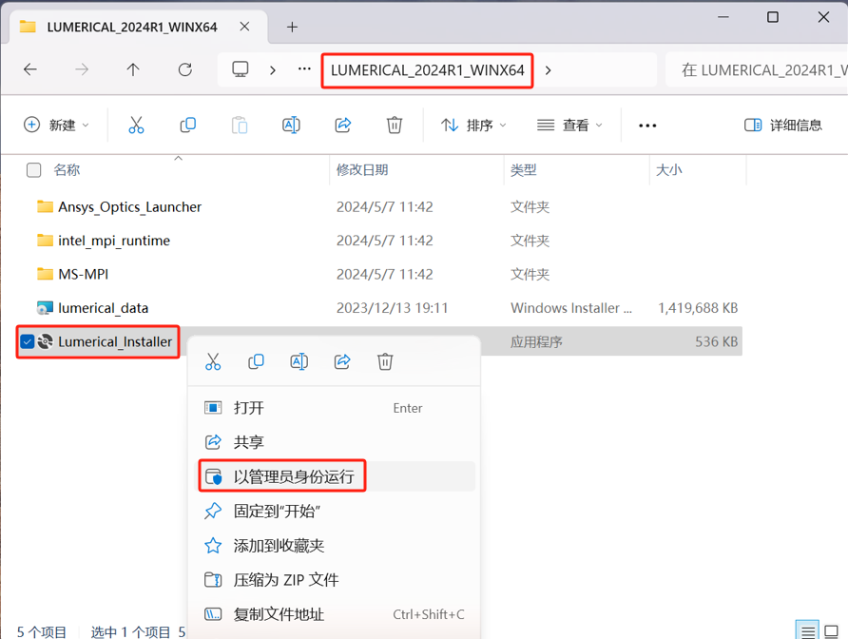The image size is (848, 639).
Task: Uncheck the Lumerical_Installer checkbox
Action: (x=28, y=341)
